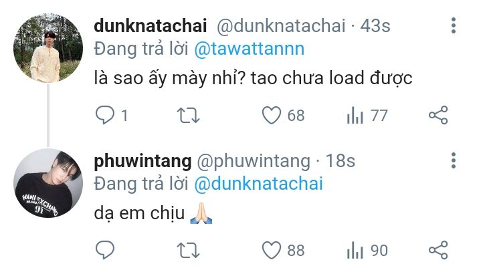
Task: Open phuwintang's profile picture
Action: pos(48,183)
